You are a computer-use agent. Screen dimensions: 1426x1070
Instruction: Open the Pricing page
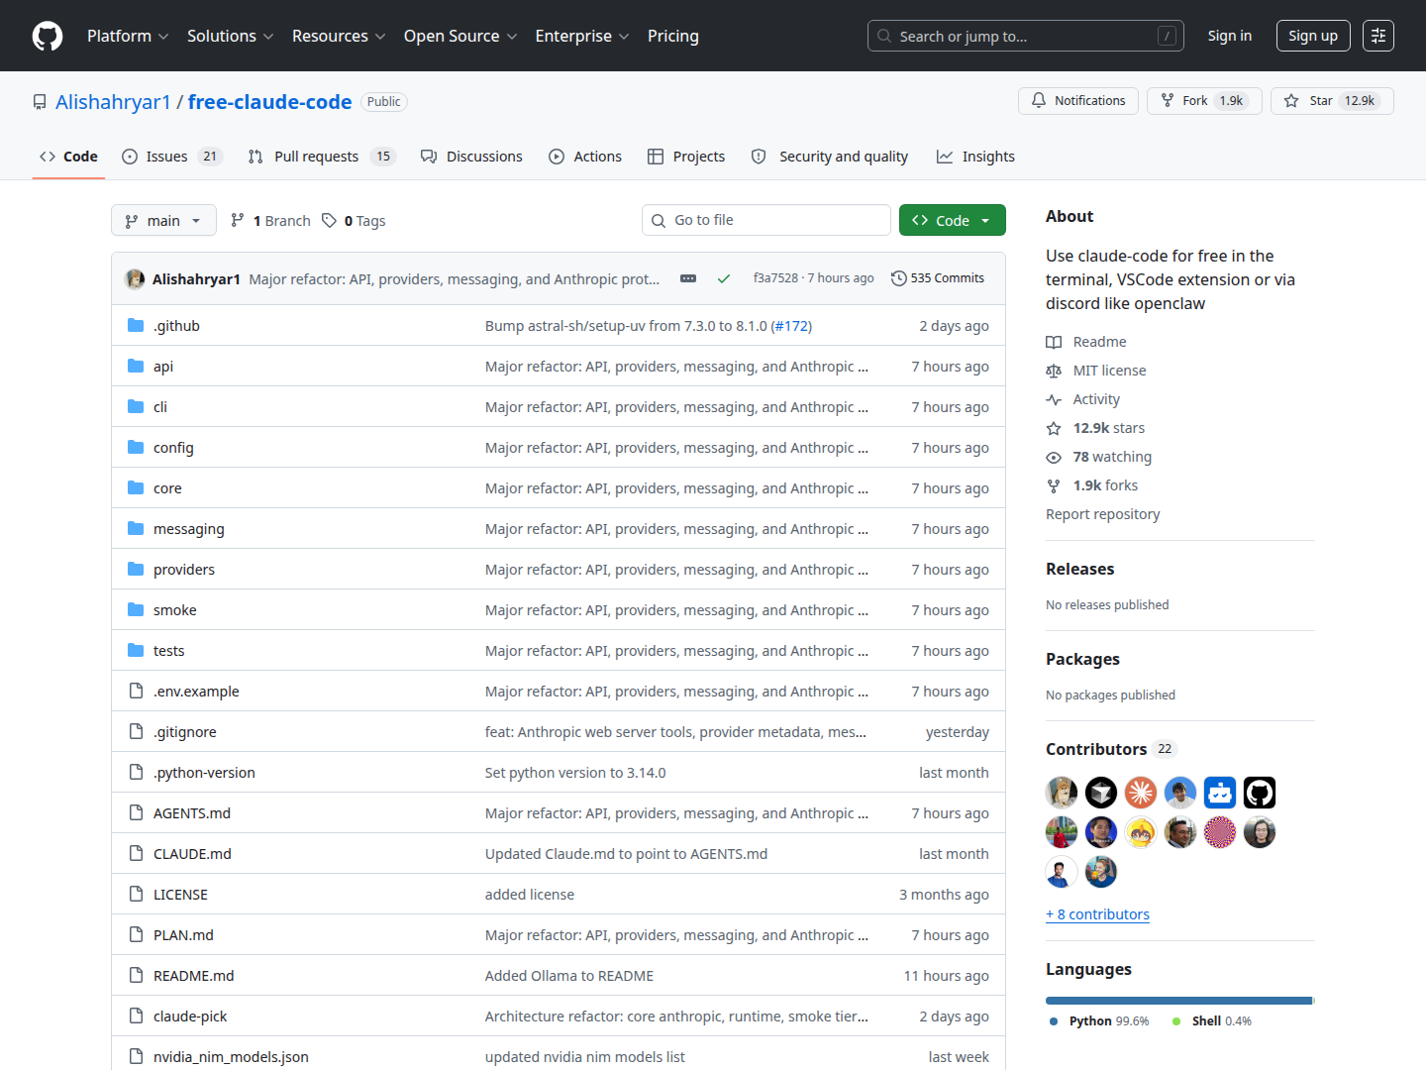coord(673,36)
